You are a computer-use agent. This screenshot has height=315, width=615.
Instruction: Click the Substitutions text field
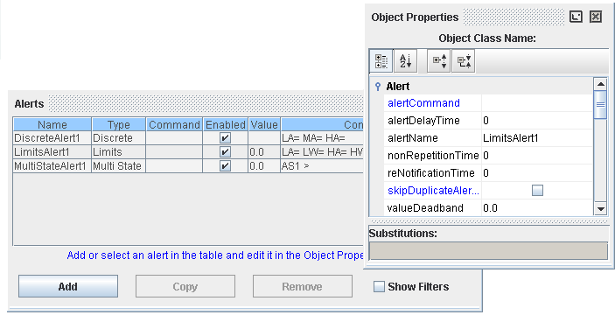pyautogui.click(x=488, y=250)
